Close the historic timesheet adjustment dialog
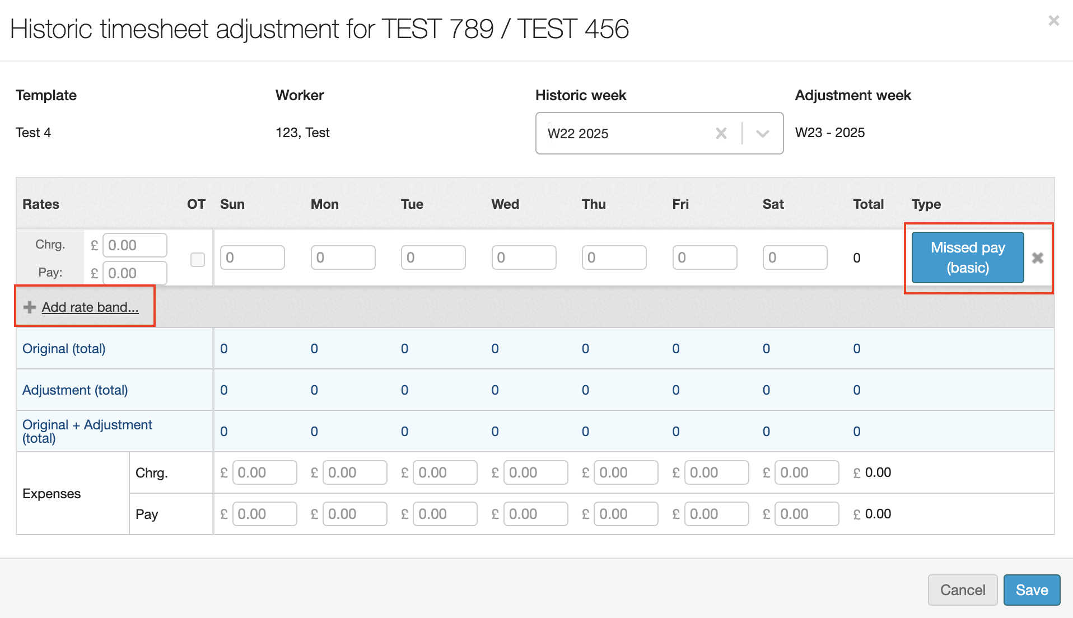 click(1053, 21)
